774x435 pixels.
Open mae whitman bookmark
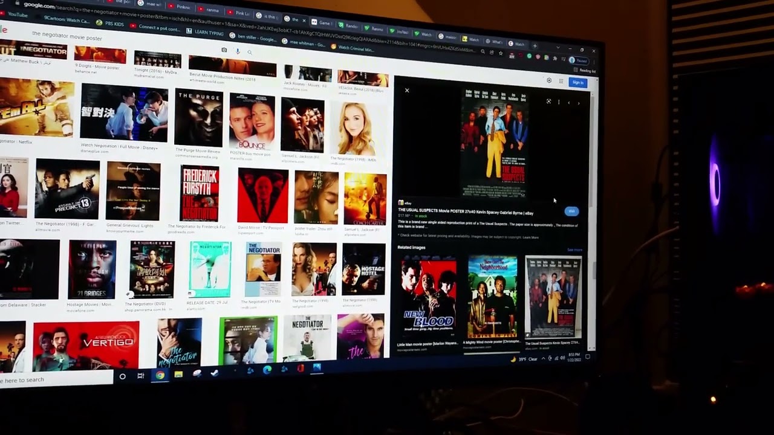point(304,43)
